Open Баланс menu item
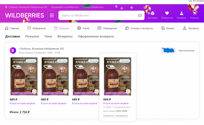This screenshot has height=125, width=204. click(x=168, y=28)
